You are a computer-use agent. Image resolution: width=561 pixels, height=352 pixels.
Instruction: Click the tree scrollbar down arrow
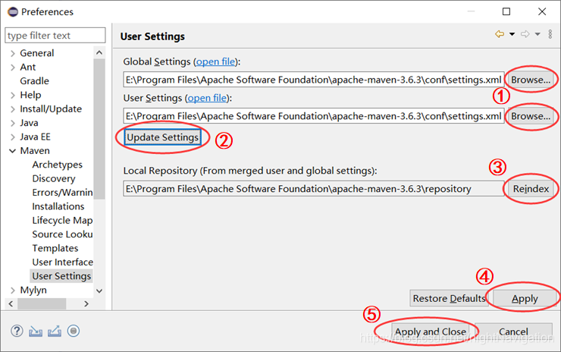[99, 291]
